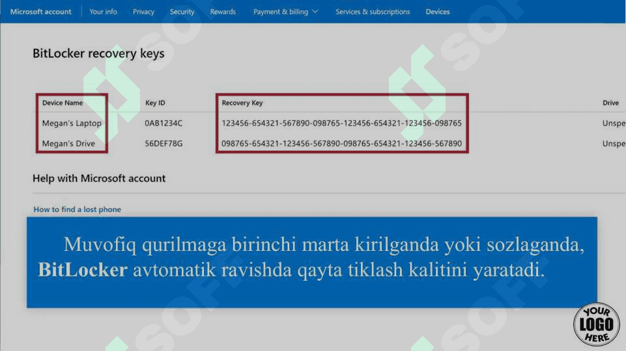Select the recovery key starting with 123456-654321
626x351 pixels.
coord(342,123)
